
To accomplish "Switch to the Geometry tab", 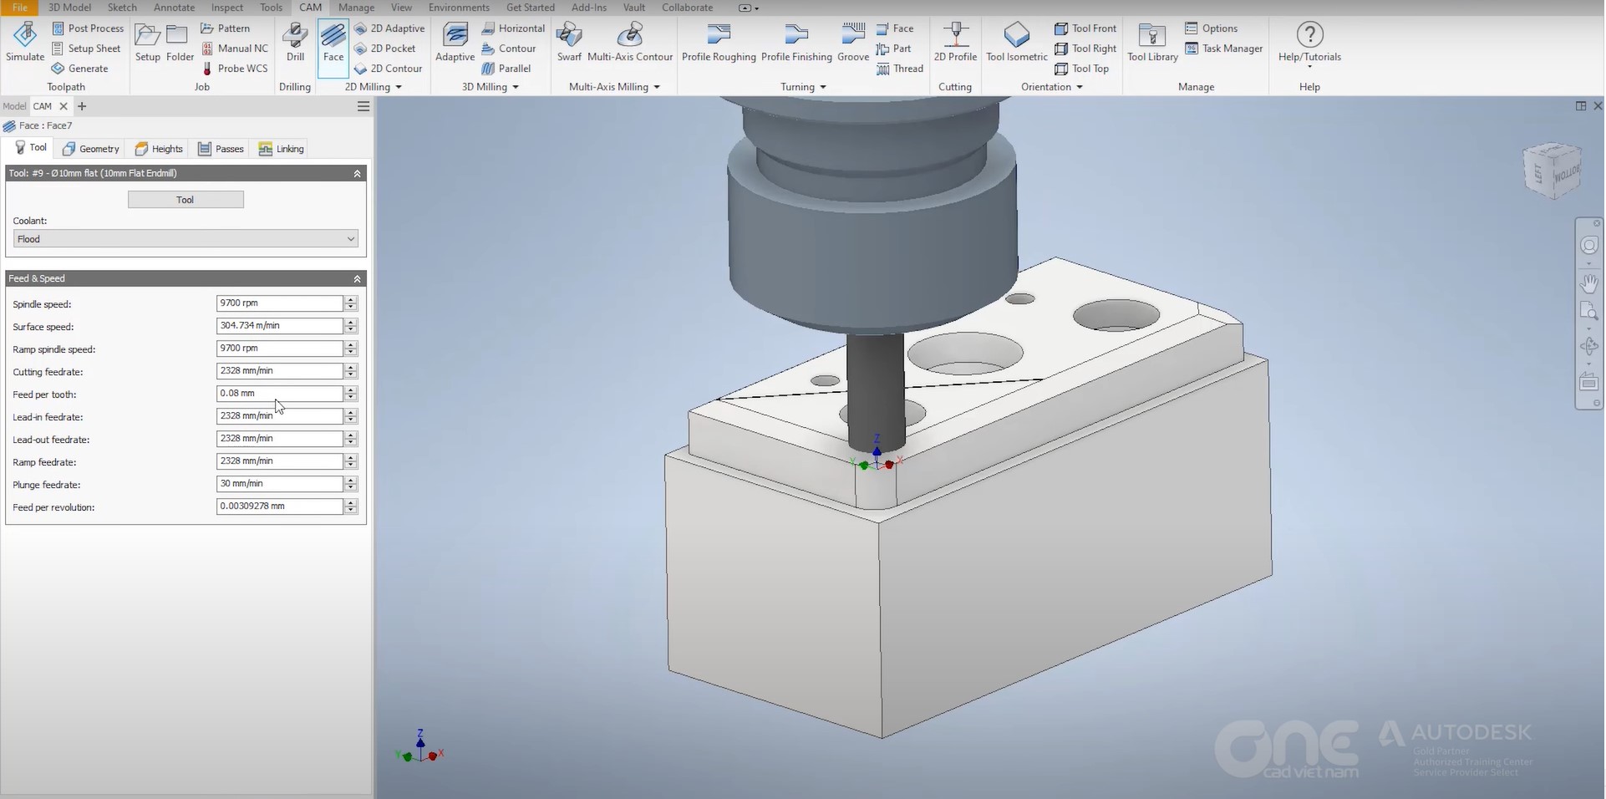I will [x=91, y=149].
